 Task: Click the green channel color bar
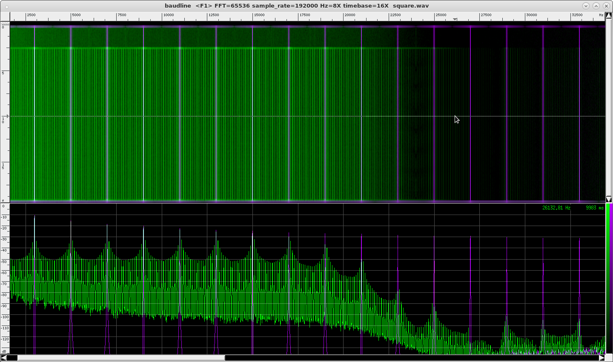point(607,279)
